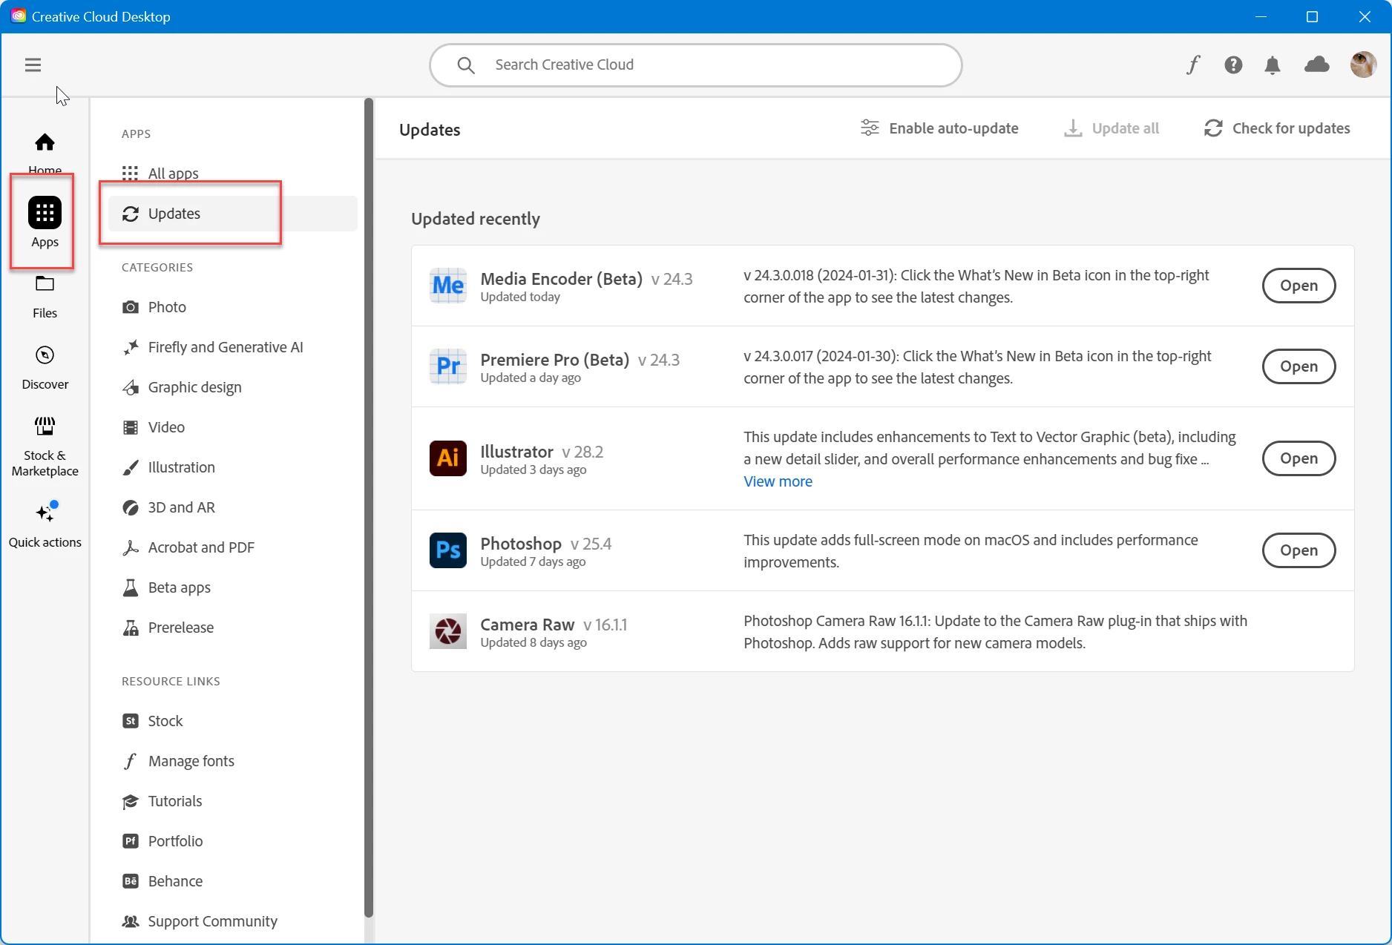Open Discover in left sidebar
Image resolution: width=1392 pixels, height=945 pixels.
coord(45,368)
